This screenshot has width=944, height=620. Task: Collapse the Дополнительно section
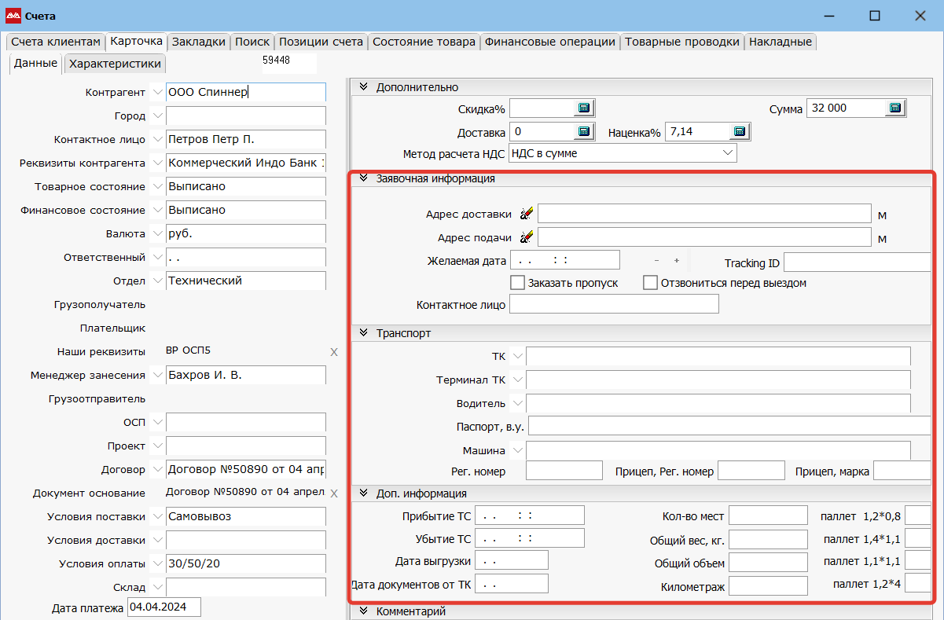(363, 87)
